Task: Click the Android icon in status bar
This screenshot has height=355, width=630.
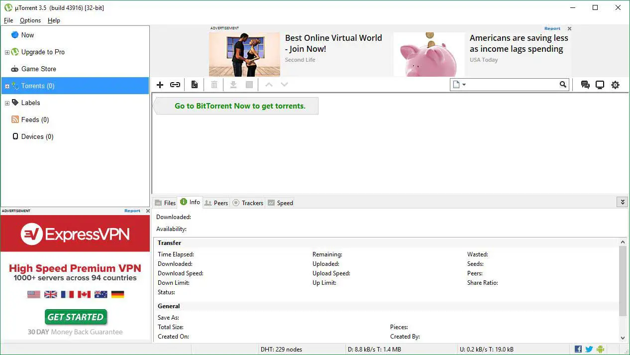Action: [x=600, y=349]
